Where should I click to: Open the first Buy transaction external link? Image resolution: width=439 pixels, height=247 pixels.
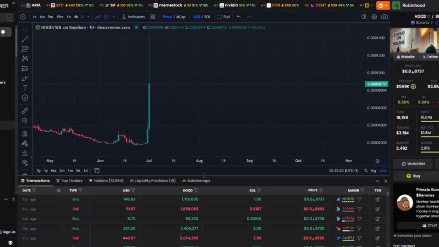tap(377, 199)
